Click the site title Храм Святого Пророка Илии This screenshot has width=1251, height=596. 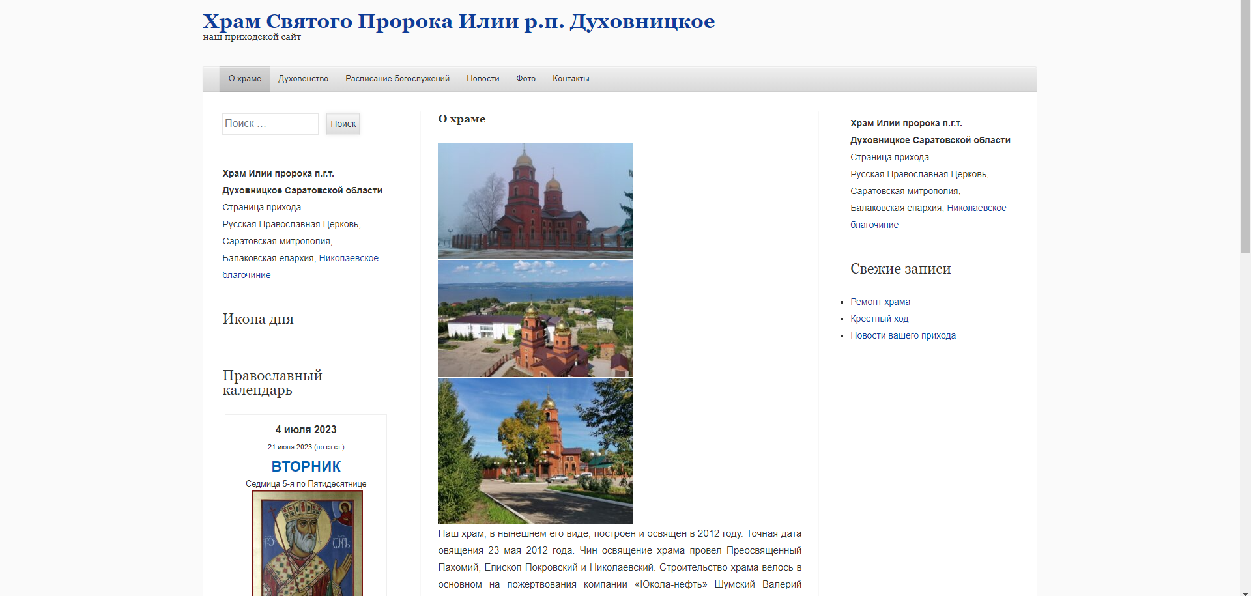click(458, 21)
